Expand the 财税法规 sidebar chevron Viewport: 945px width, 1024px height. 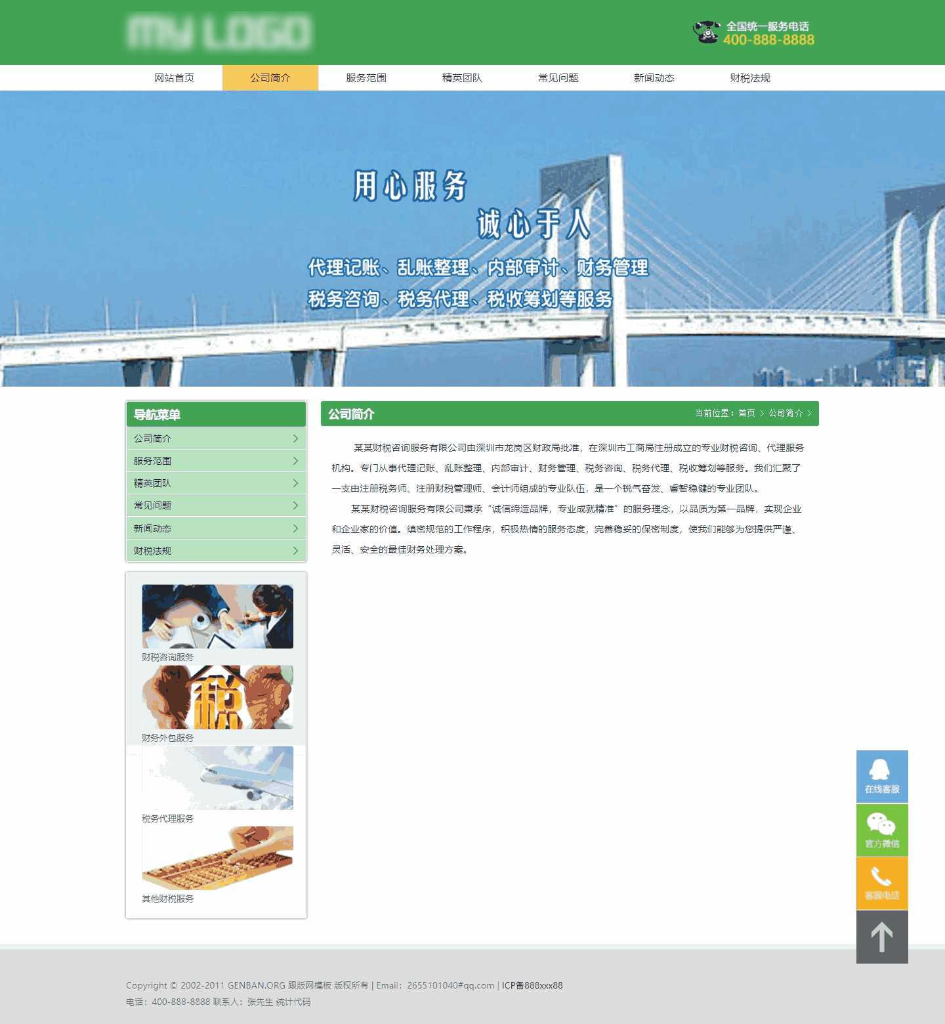[296, 551]
